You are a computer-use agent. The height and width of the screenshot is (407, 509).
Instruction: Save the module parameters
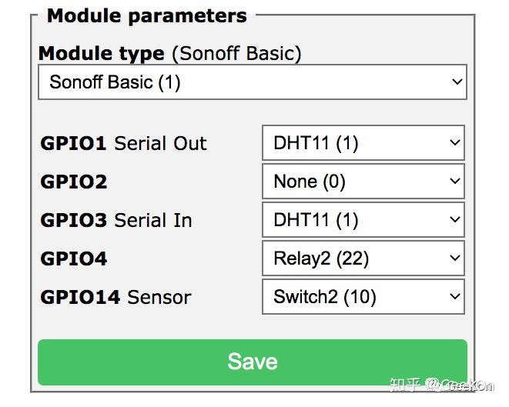click(x=253, y=362)
